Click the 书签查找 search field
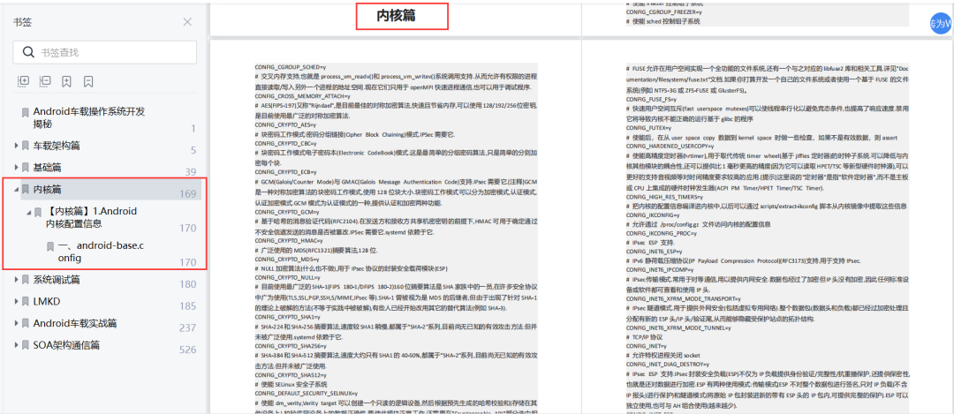Screen dimensions: 954x414 [104, 52]
